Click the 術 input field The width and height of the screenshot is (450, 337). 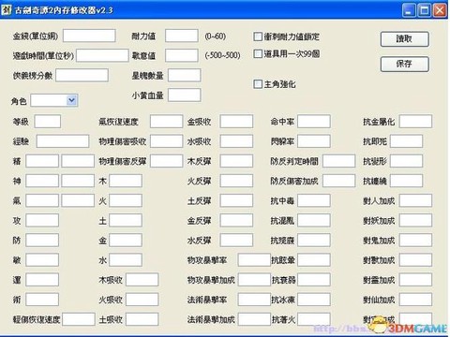[42, 300]
